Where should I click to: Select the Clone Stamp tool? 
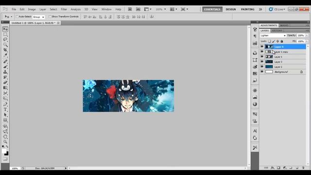[5, 72]
